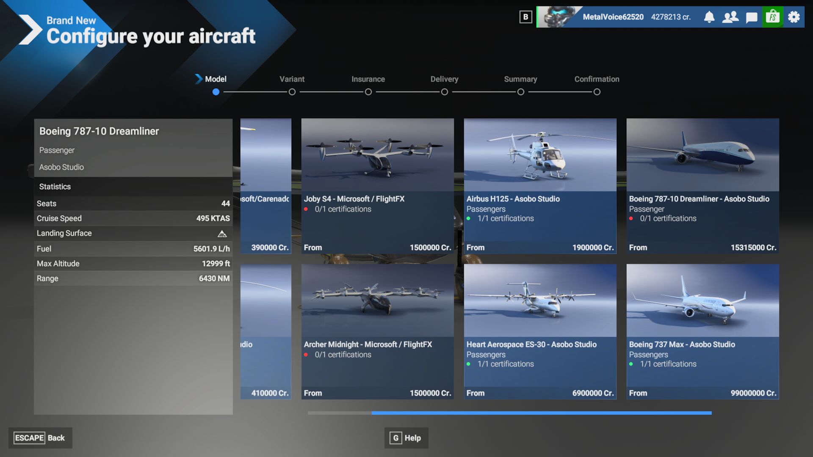Open the notifications bell icon
The image size is (813, 457).
click(709, 17)
